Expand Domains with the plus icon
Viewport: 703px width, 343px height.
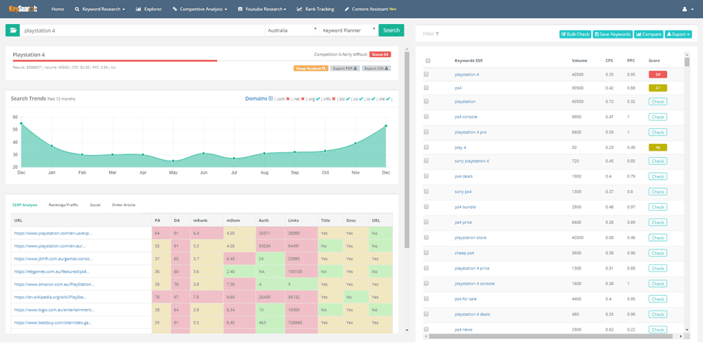[270, 98]
